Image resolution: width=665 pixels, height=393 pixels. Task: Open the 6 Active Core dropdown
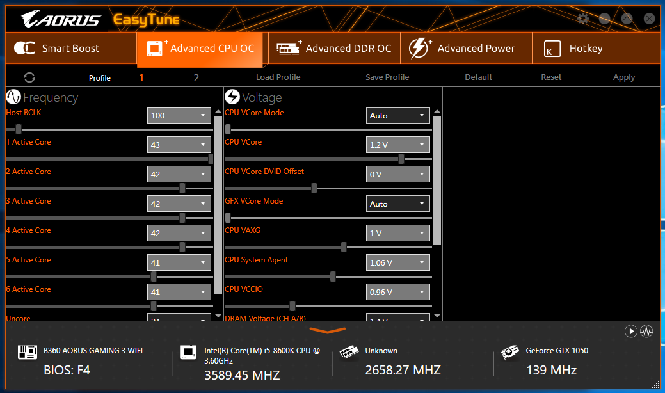[x=179, y=292]
